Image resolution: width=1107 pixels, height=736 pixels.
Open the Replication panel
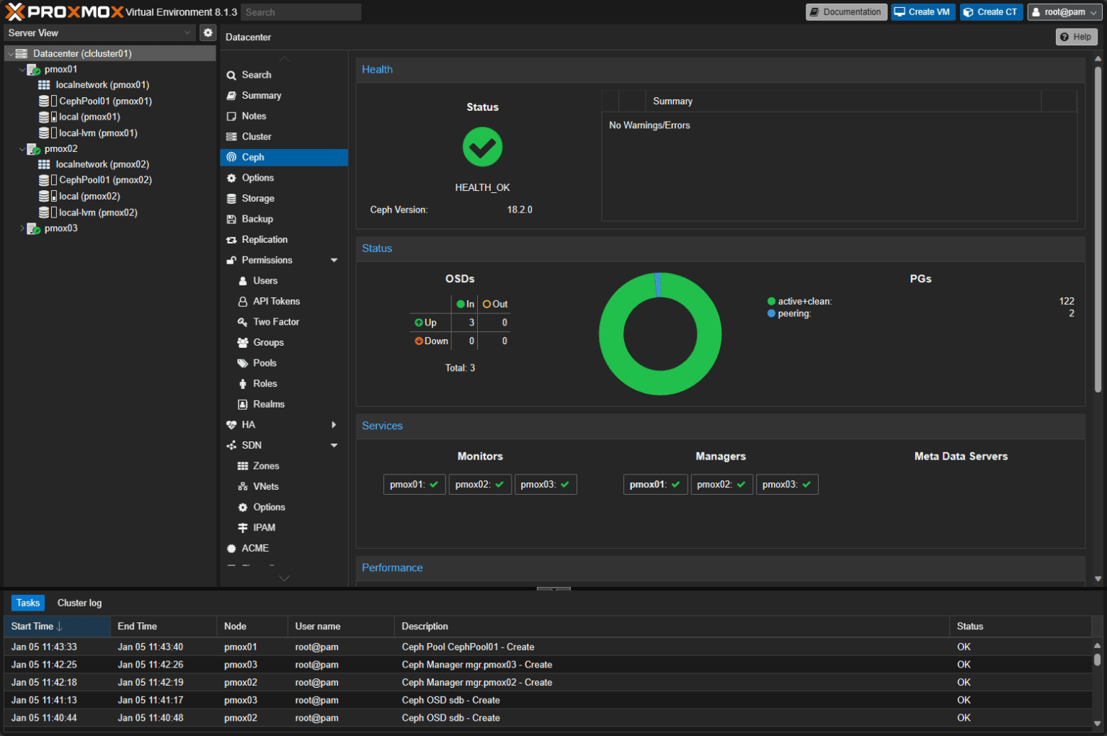pyautogui.click(x=265, y=239)
